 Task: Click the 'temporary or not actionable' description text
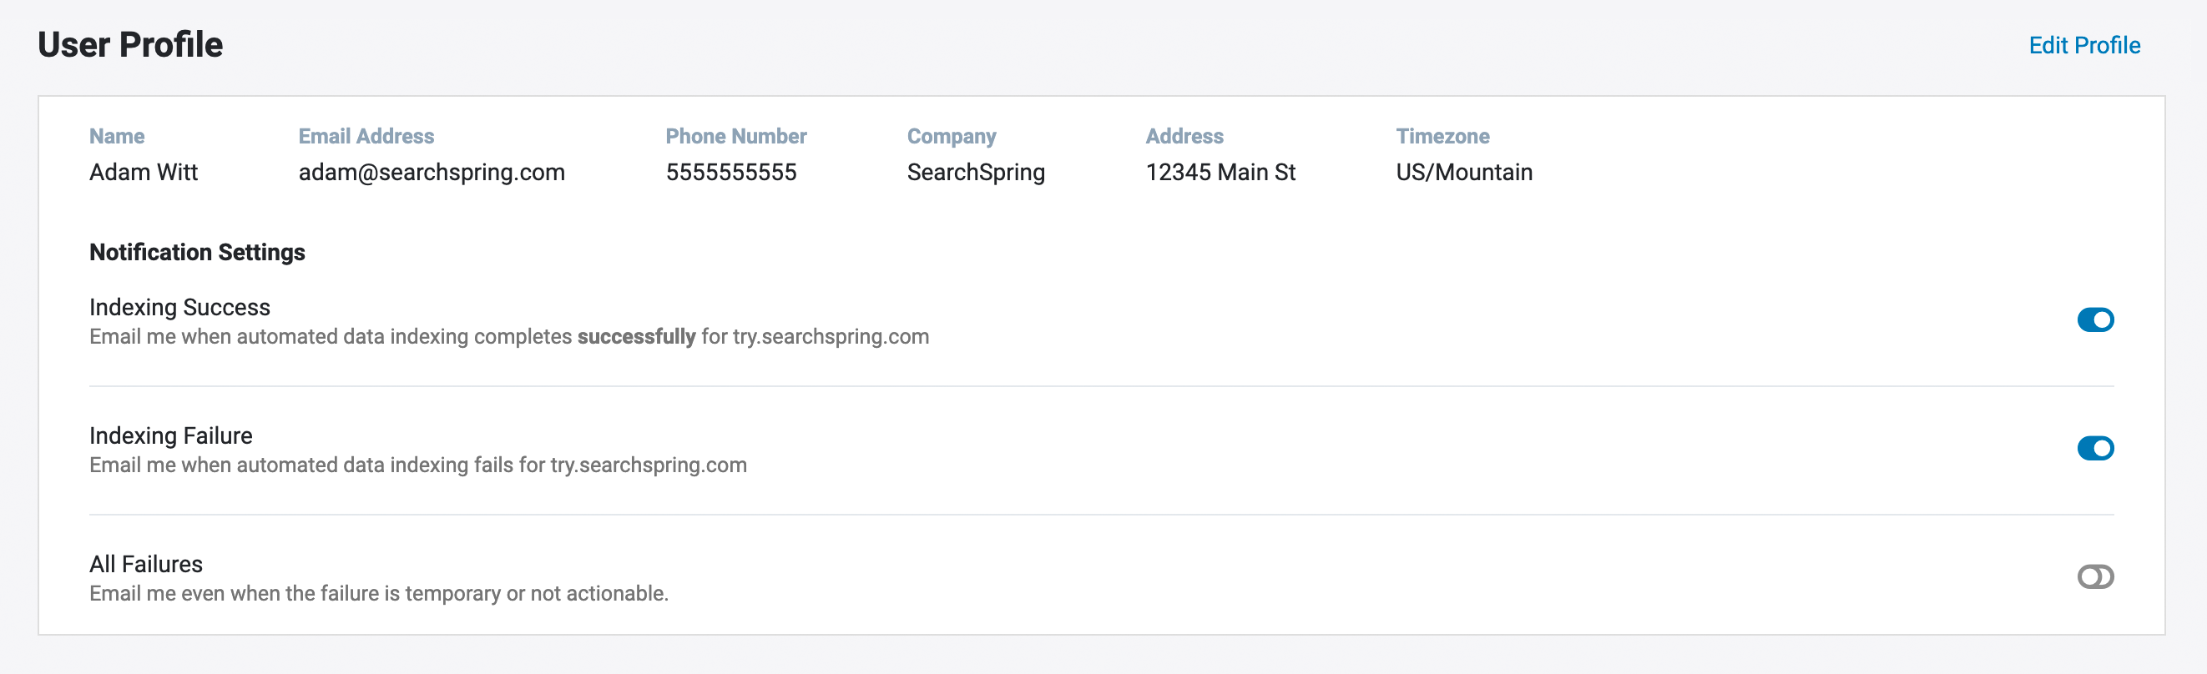click(535, 593)
